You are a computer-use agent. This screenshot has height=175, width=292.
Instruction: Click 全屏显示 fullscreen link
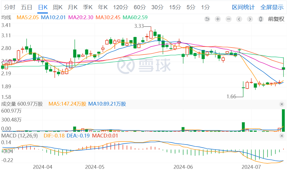coord(272,7)
